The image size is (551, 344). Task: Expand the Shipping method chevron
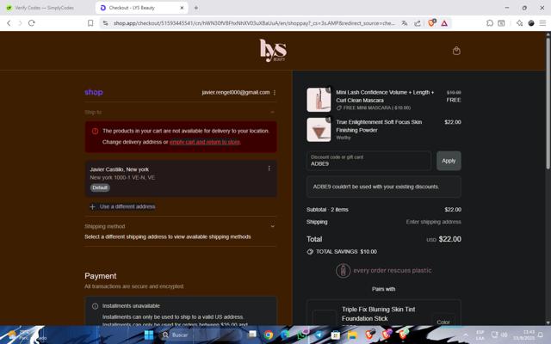point(273,227)
